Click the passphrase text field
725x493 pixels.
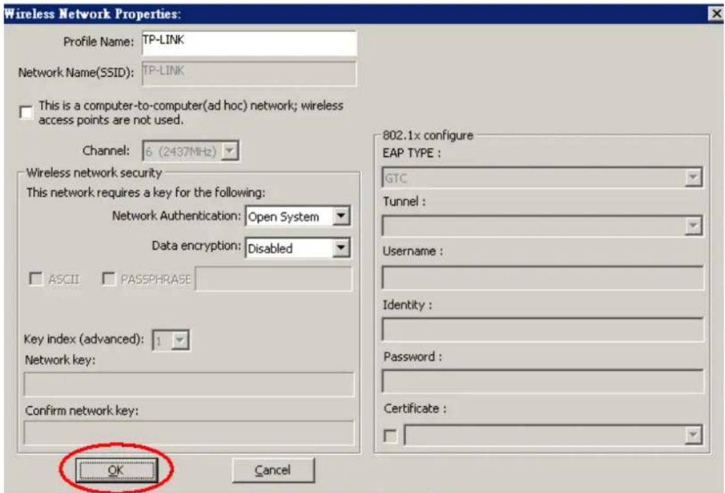point(273,279)
